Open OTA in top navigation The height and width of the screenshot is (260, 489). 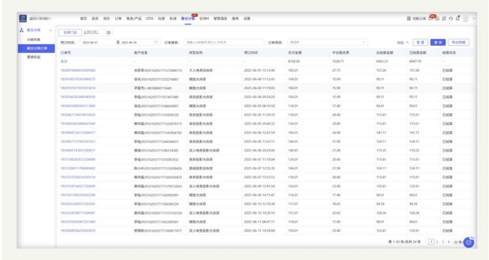point(150,19)
